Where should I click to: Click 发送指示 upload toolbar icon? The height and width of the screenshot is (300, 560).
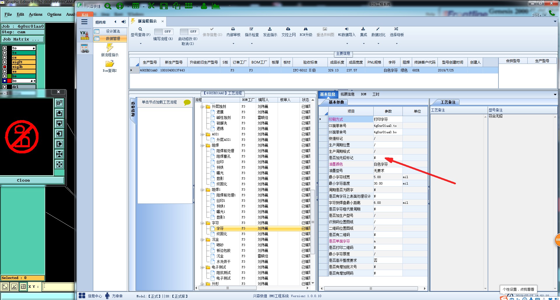pos(270,29)
